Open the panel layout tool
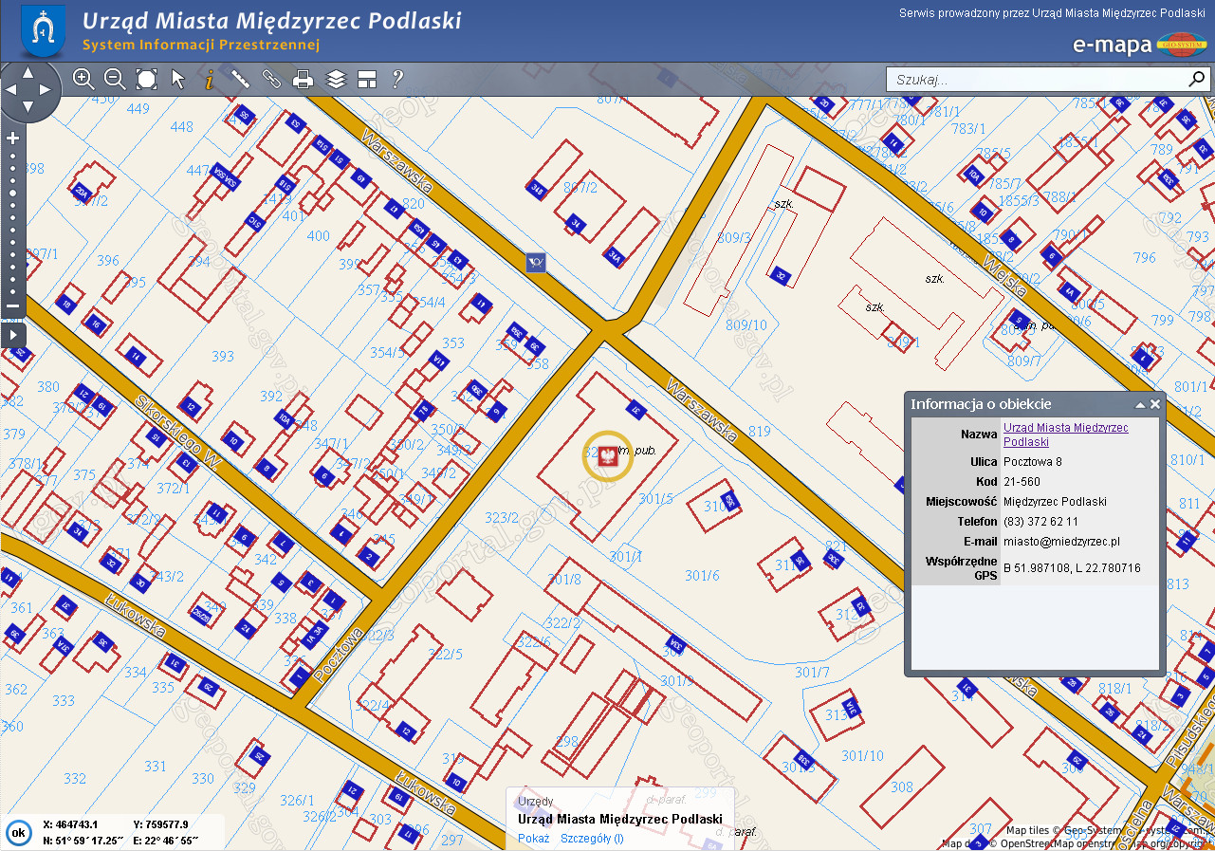 pos(367,79)
